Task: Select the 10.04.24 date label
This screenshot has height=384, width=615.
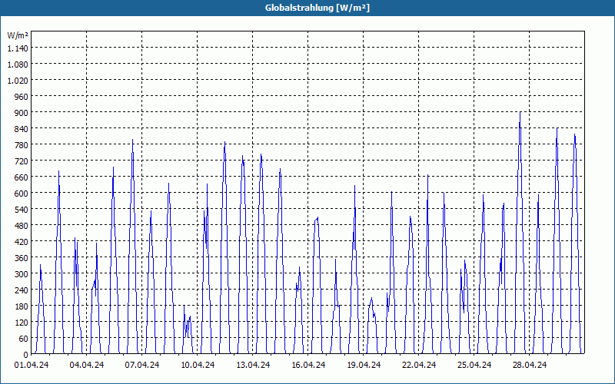Action: tap(198, 365)
